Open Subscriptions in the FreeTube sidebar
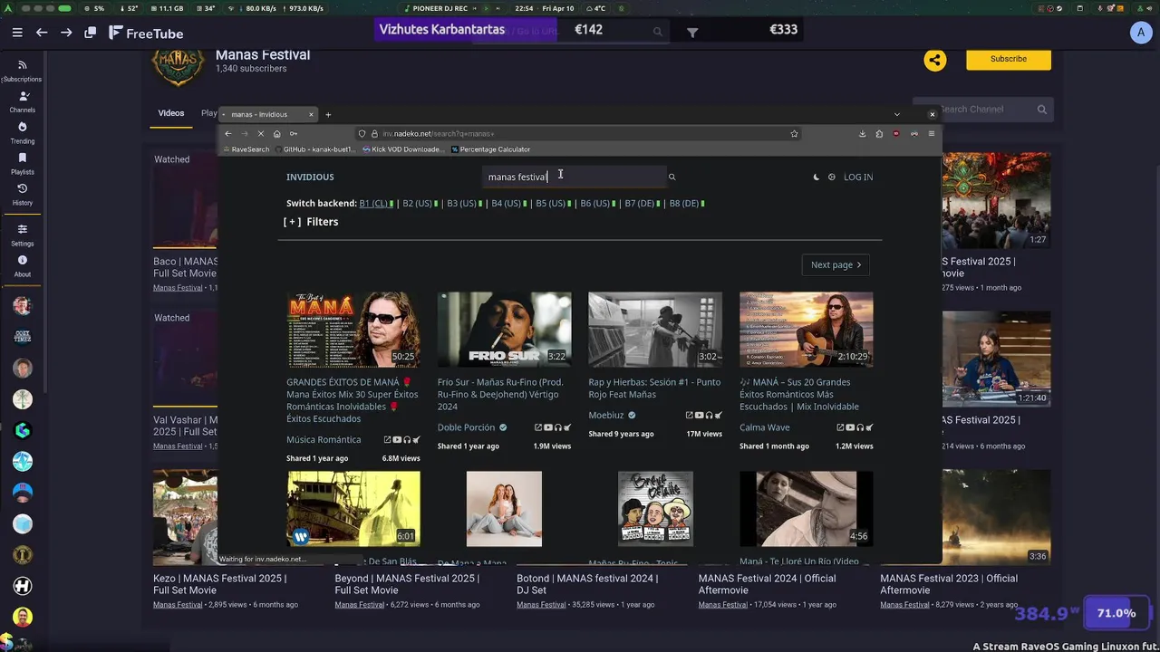1160x652 pixels. [x=23, y=71]
